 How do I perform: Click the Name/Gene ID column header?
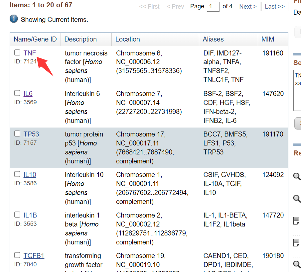pos(35,39)
